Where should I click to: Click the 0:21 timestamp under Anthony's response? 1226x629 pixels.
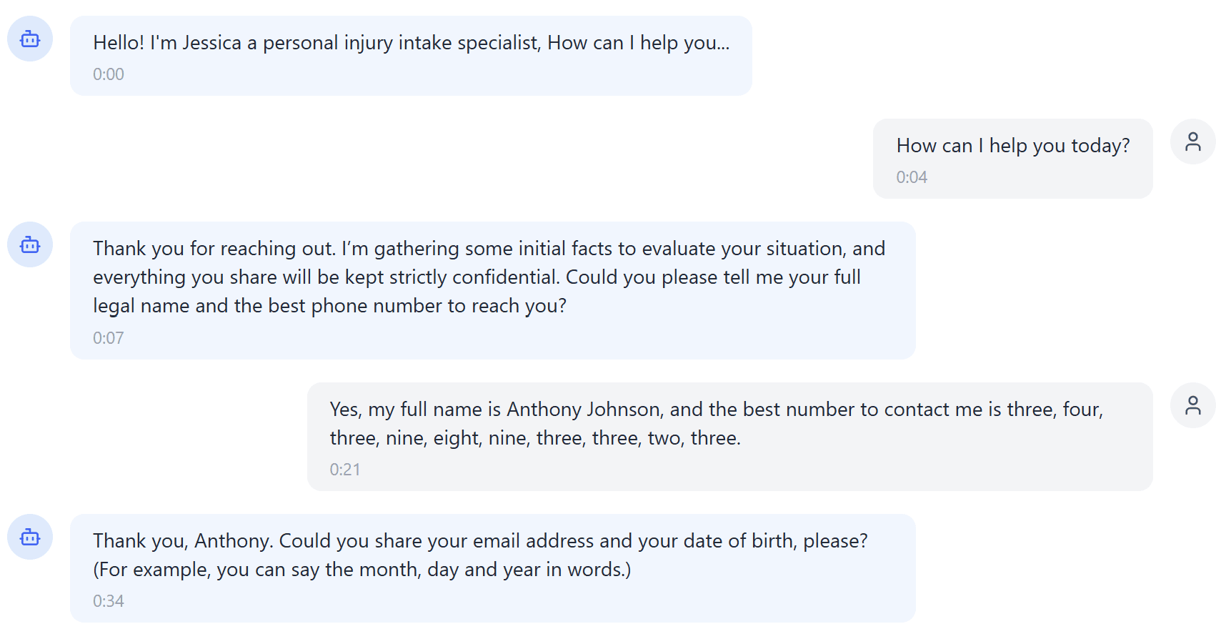(345, 470)
